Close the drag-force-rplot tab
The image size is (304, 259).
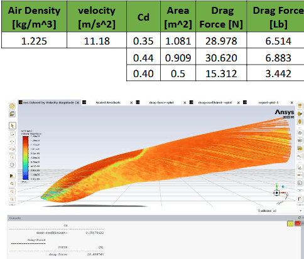tap(185, 103)
